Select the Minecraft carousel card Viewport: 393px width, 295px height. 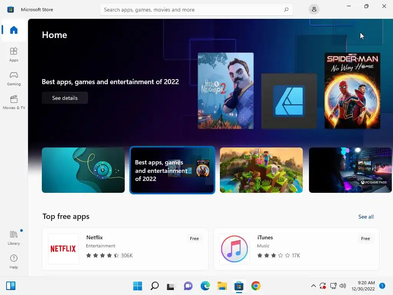[261, 170]
